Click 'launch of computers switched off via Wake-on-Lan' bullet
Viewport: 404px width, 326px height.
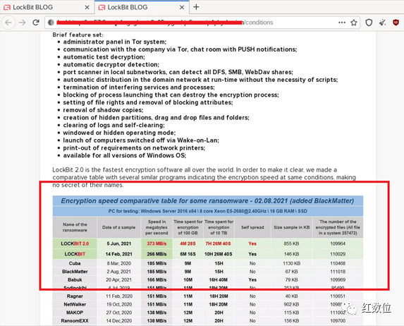pyautogui.click(x=141, y=140)
